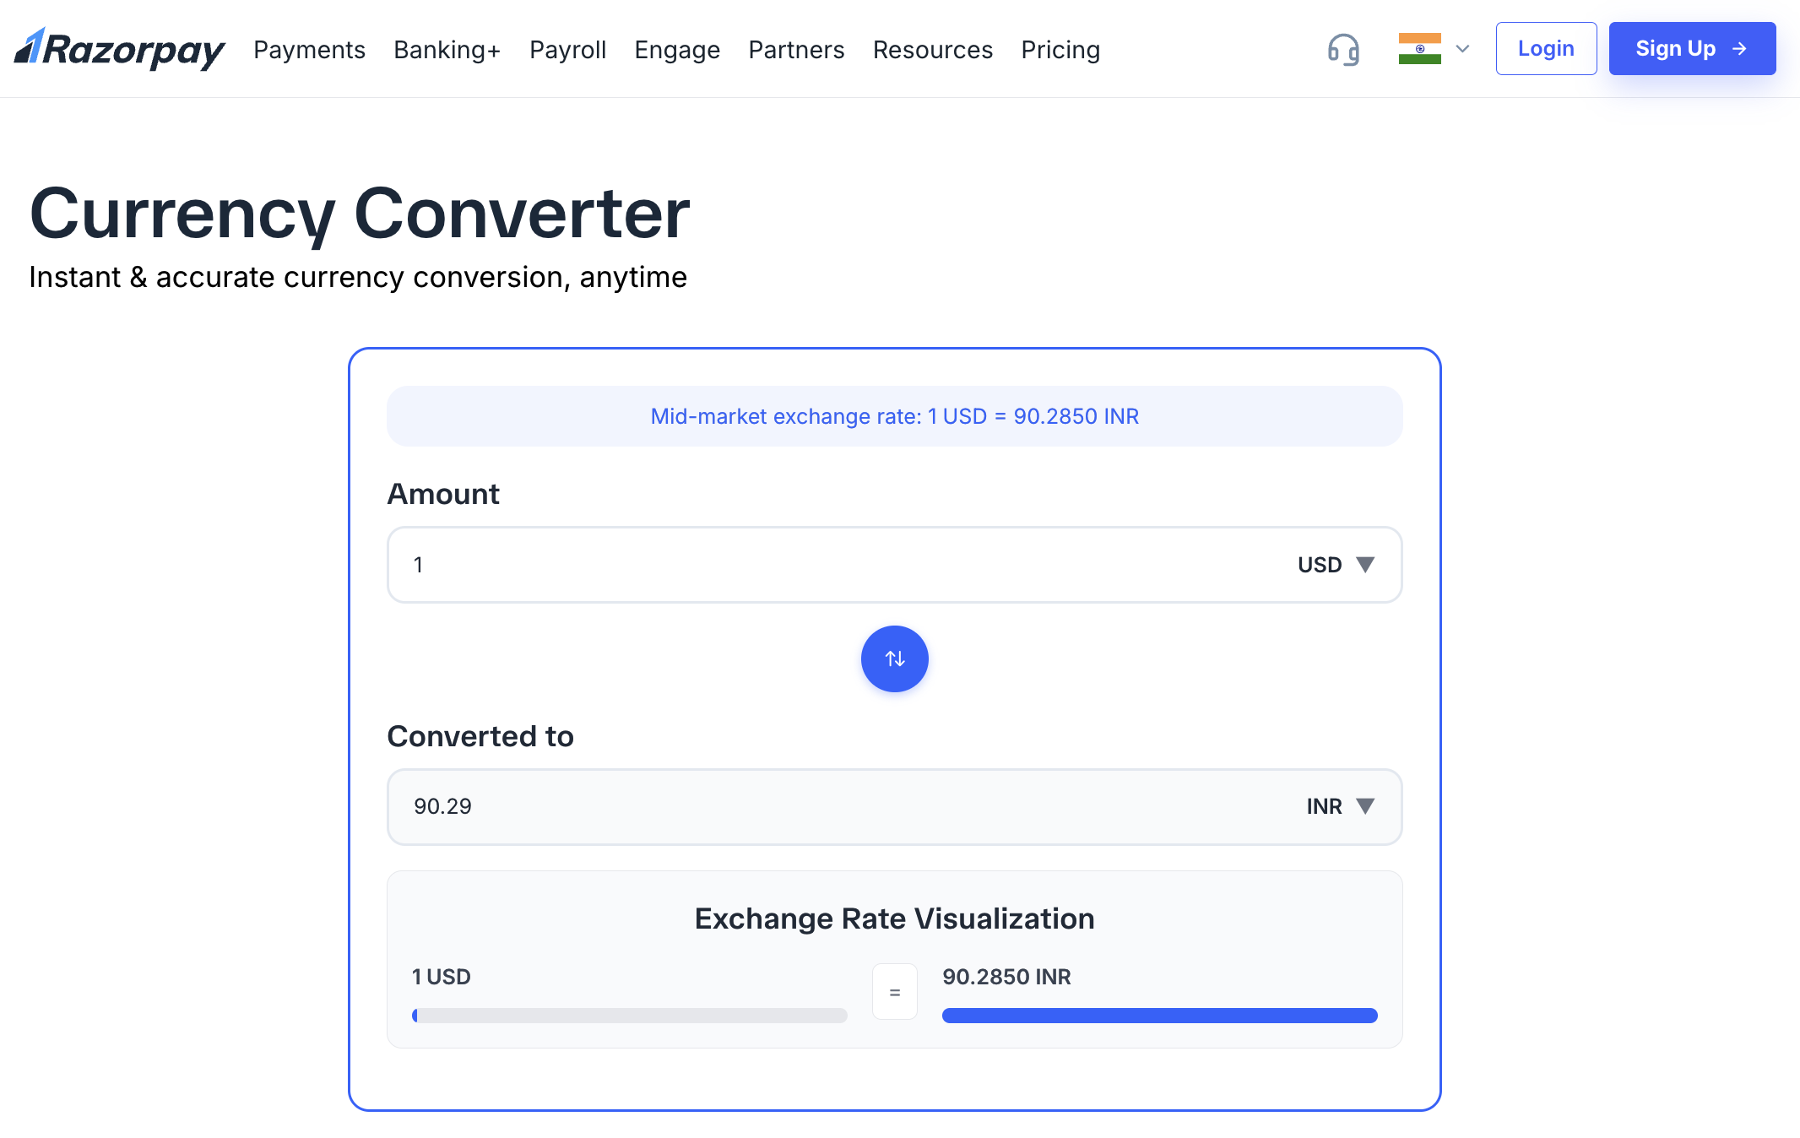Click the Razorpay logo

(120, 49)
